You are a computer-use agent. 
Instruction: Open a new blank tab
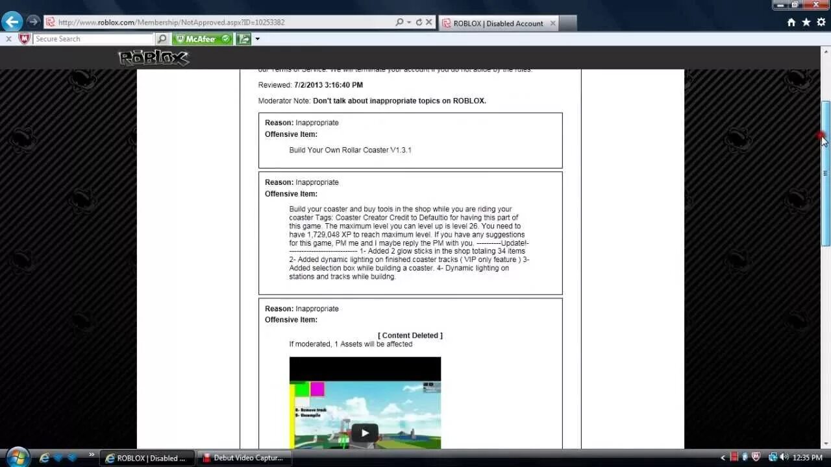(568, 23)
